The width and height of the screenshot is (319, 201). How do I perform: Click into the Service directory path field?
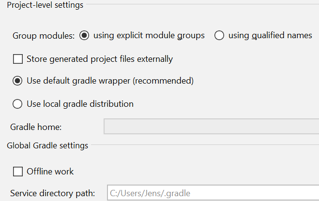tap(213, 193)
